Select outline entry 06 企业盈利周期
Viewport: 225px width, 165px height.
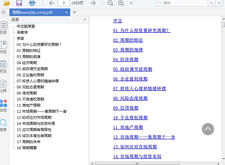coord(30,75)
